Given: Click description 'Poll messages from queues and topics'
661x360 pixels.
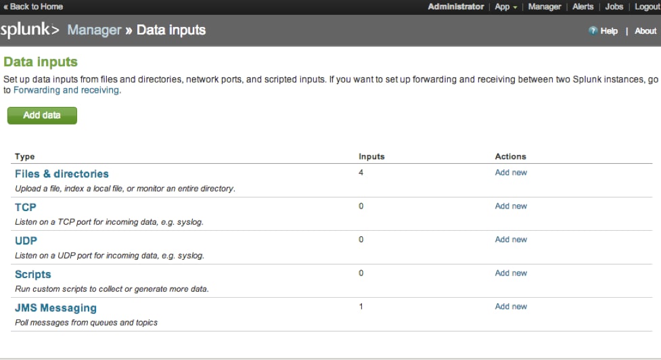Looking at the screenshot, I should click(86, 323).
